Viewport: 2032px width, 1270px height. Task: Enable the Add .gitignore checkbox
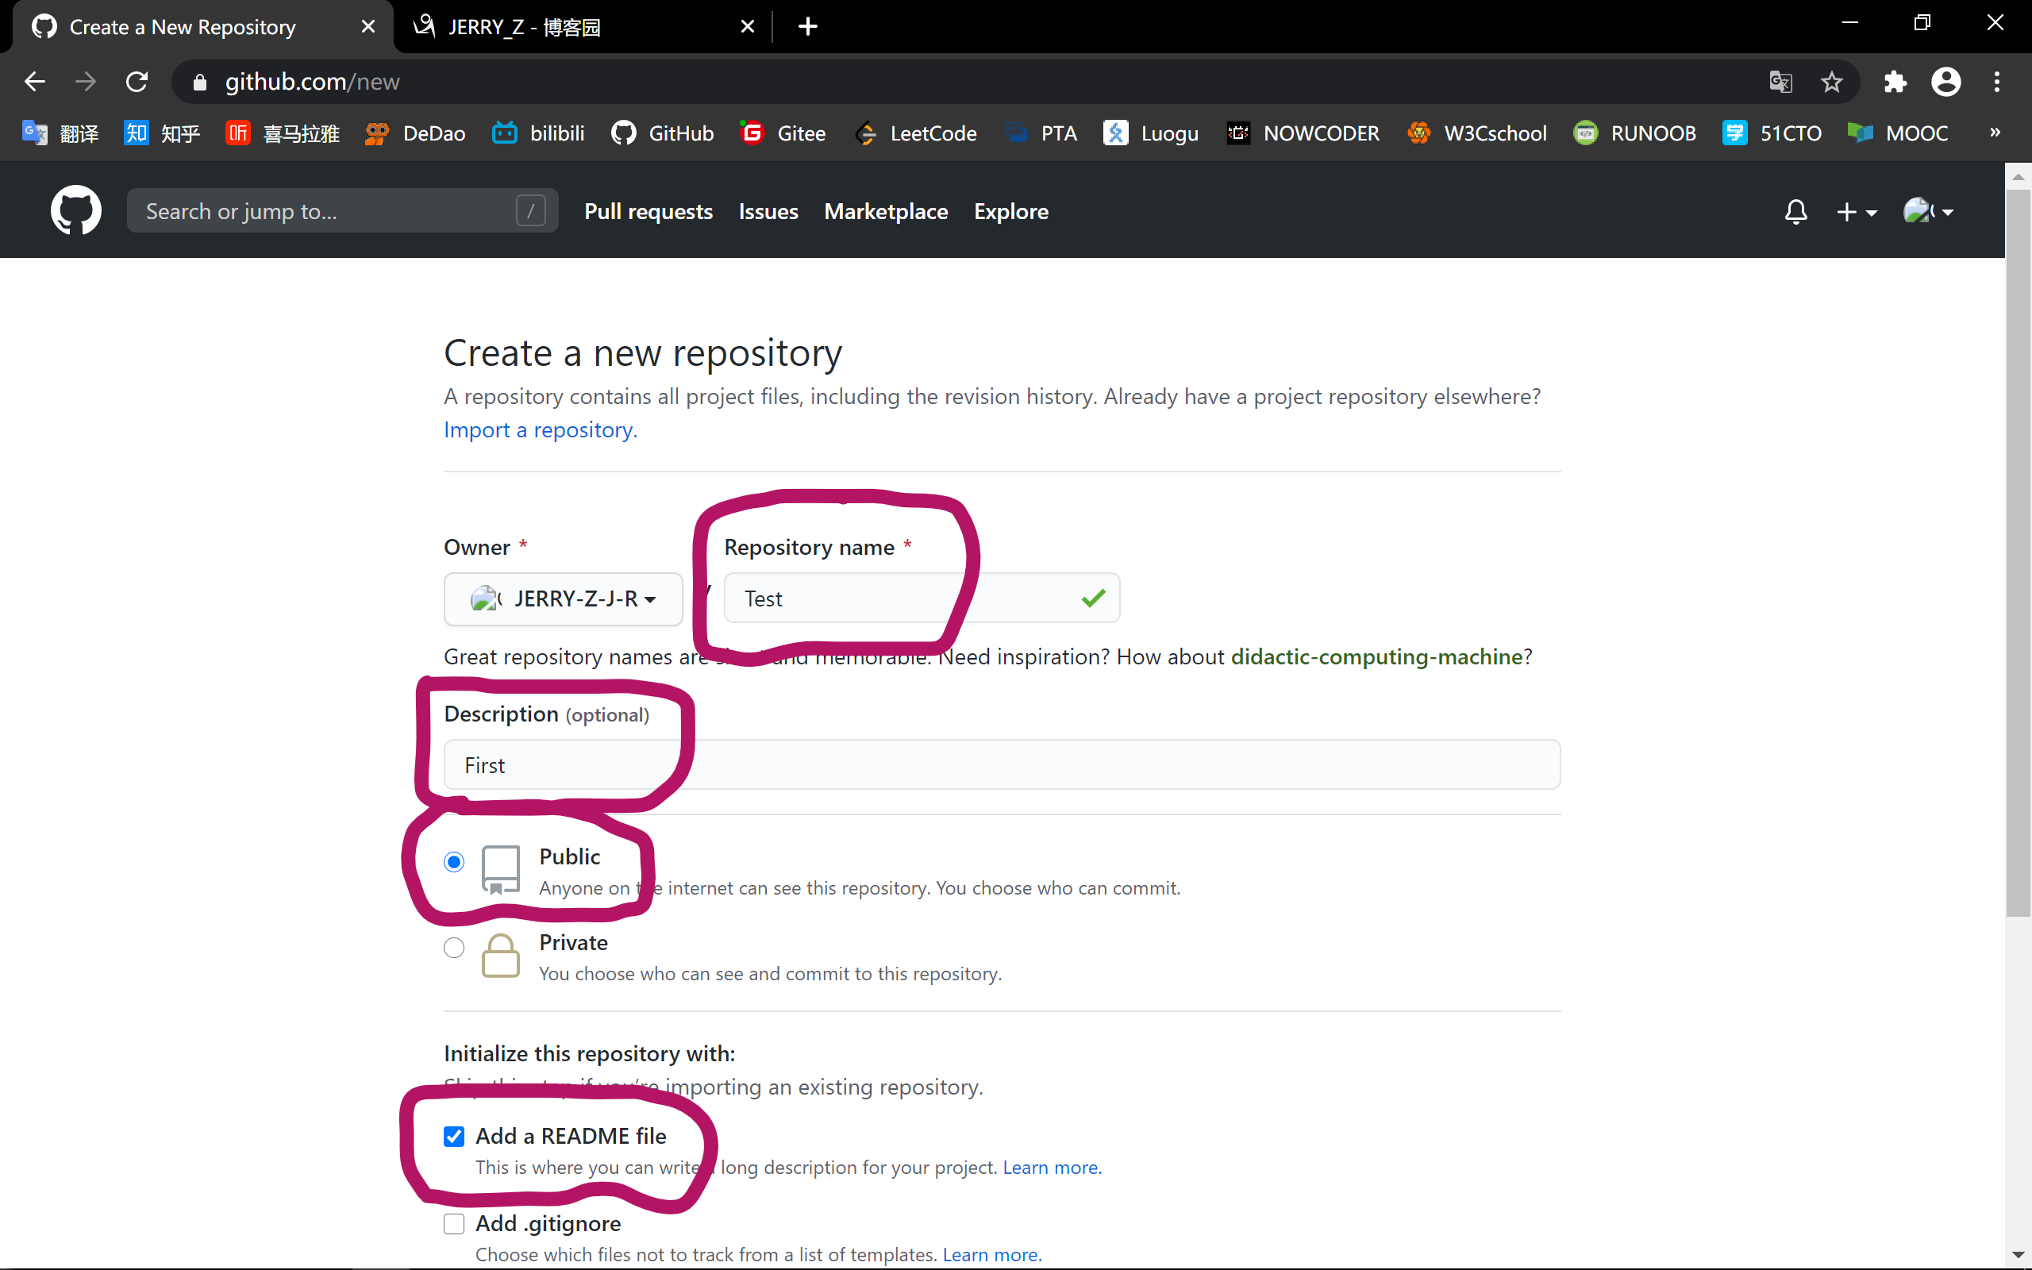pyautogui.click(x=453, y=1224)
